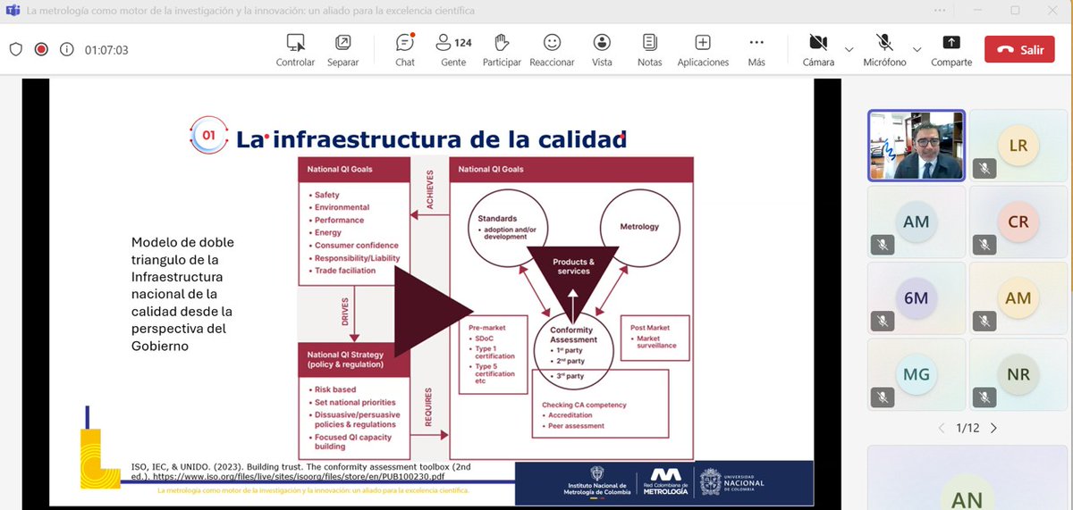Leave the meeting with Salir
This screenshot has height=510, width=1073.
pos(1019,49)
